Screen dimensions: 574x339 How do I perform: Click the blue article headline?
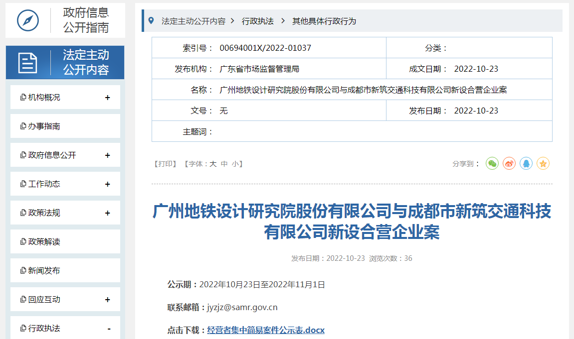pos(352,222)
